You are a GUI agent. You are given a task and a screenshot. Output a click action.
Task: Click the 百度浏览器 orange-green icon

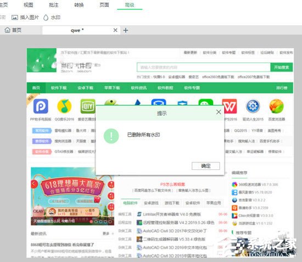(277, 106)
